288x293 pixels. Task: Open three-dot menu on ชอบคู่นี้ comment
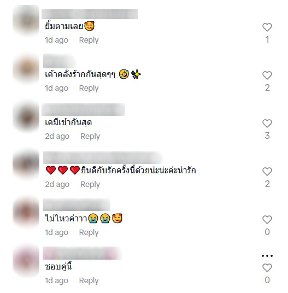(267, 256)
